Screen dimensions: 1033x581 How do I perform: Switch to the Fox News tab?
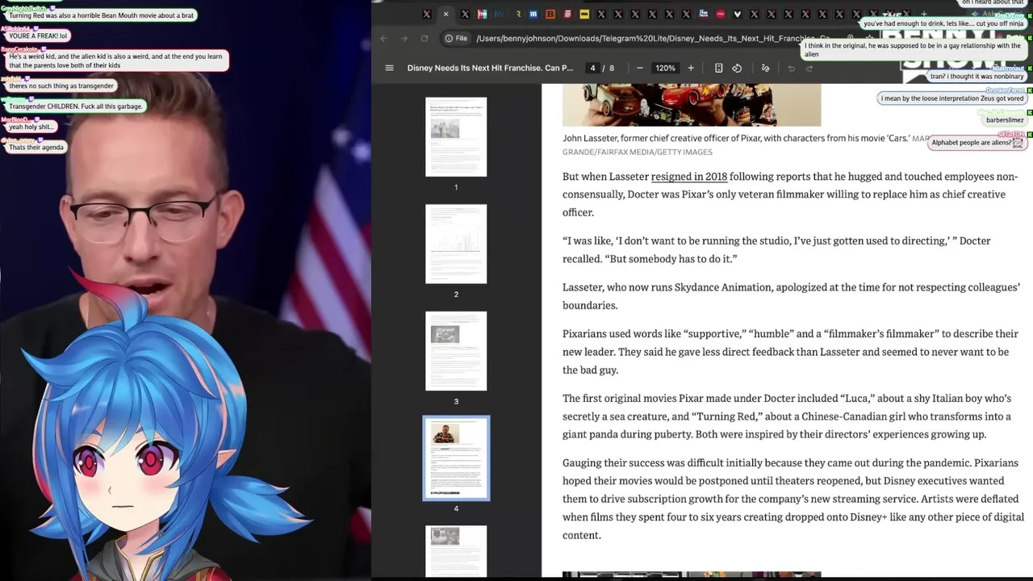(x=704, y=14)
